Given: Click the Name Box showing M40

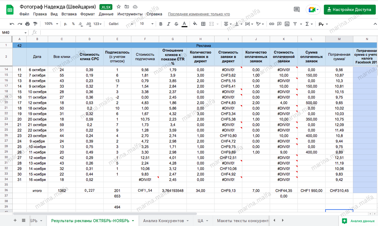Looking at the screenshot, I should pyautogui.click(x=14, y=32).
